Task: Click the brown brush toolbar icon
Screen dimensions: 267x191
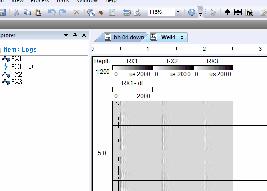Action: point(101,12)
